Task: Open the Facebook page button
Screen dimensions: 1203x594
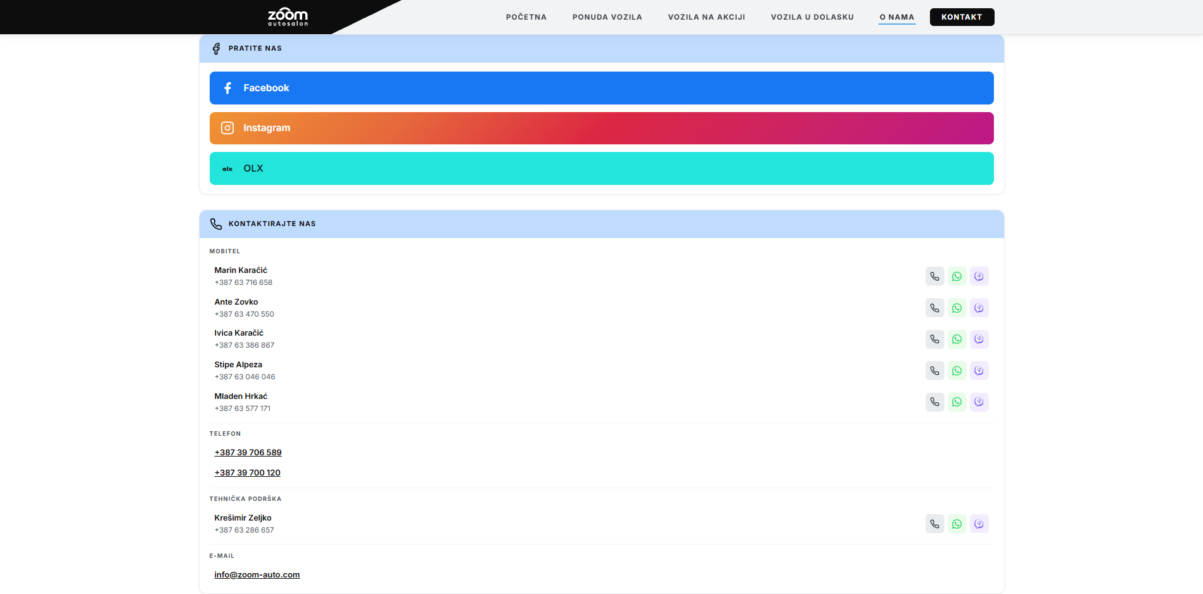Action: (x=601, y=88)
